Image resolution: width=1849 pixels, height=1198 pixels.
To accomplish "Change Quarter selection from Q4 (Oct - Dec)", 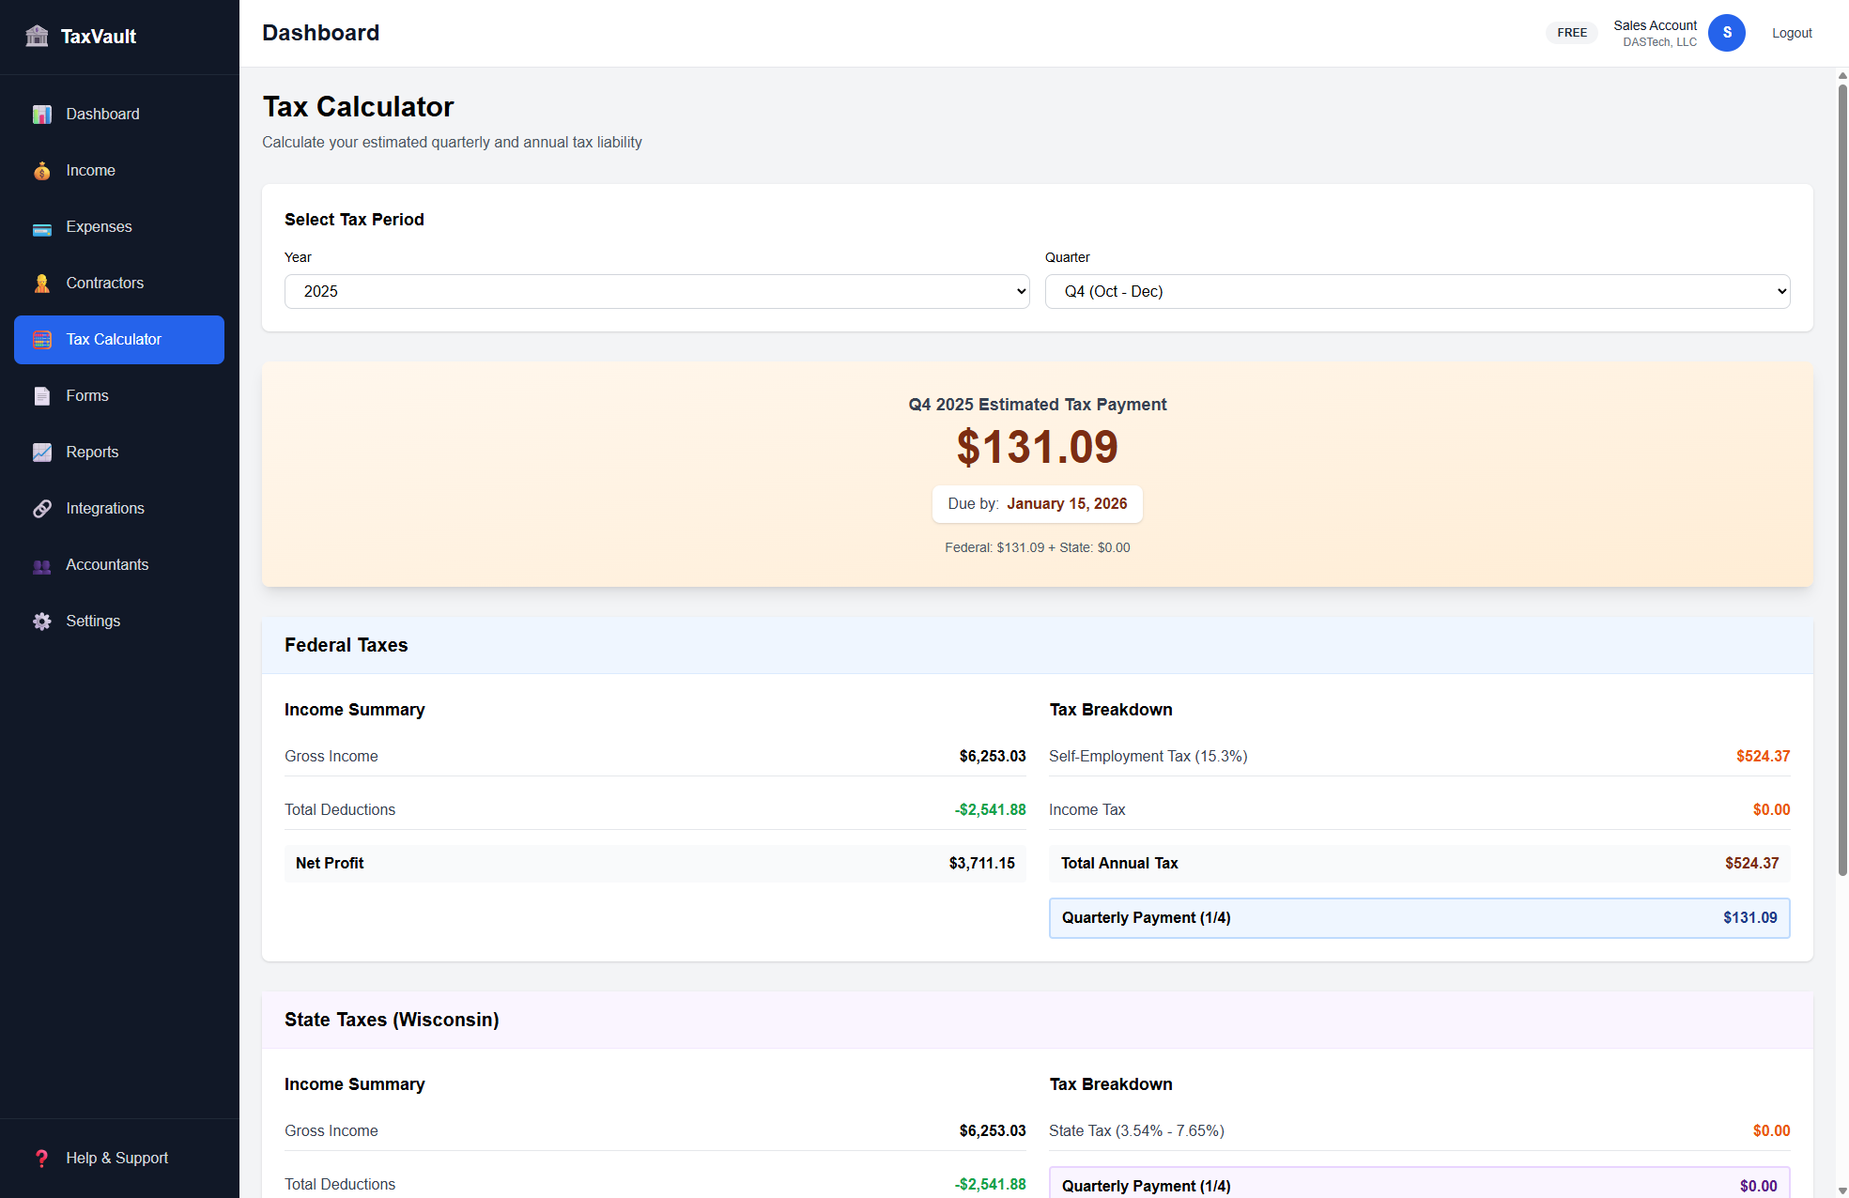I will tap(1417, 291).
